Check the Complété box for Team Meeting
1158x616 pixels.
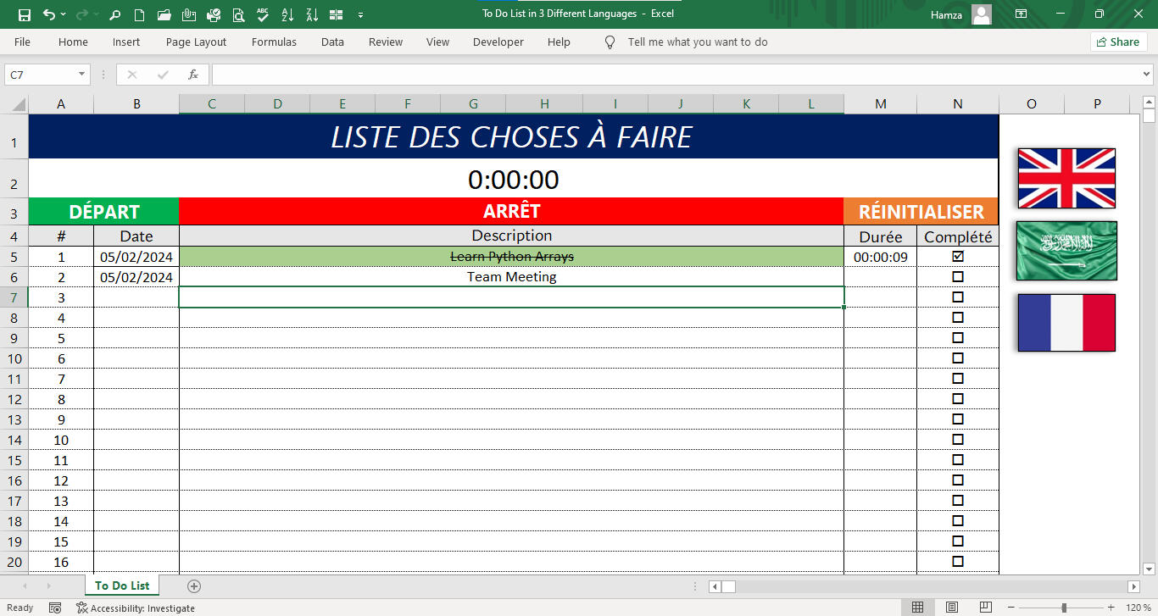[x=958, y=276]
